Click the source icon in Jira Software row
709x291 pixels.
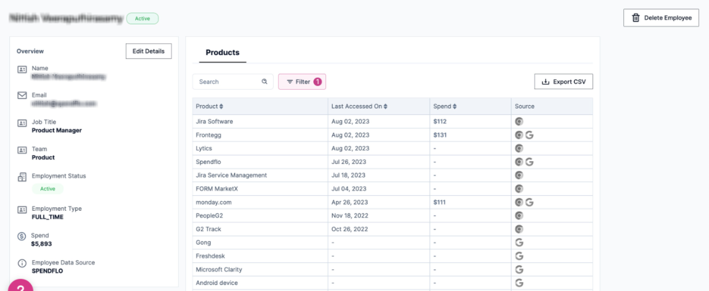point(519,121)
